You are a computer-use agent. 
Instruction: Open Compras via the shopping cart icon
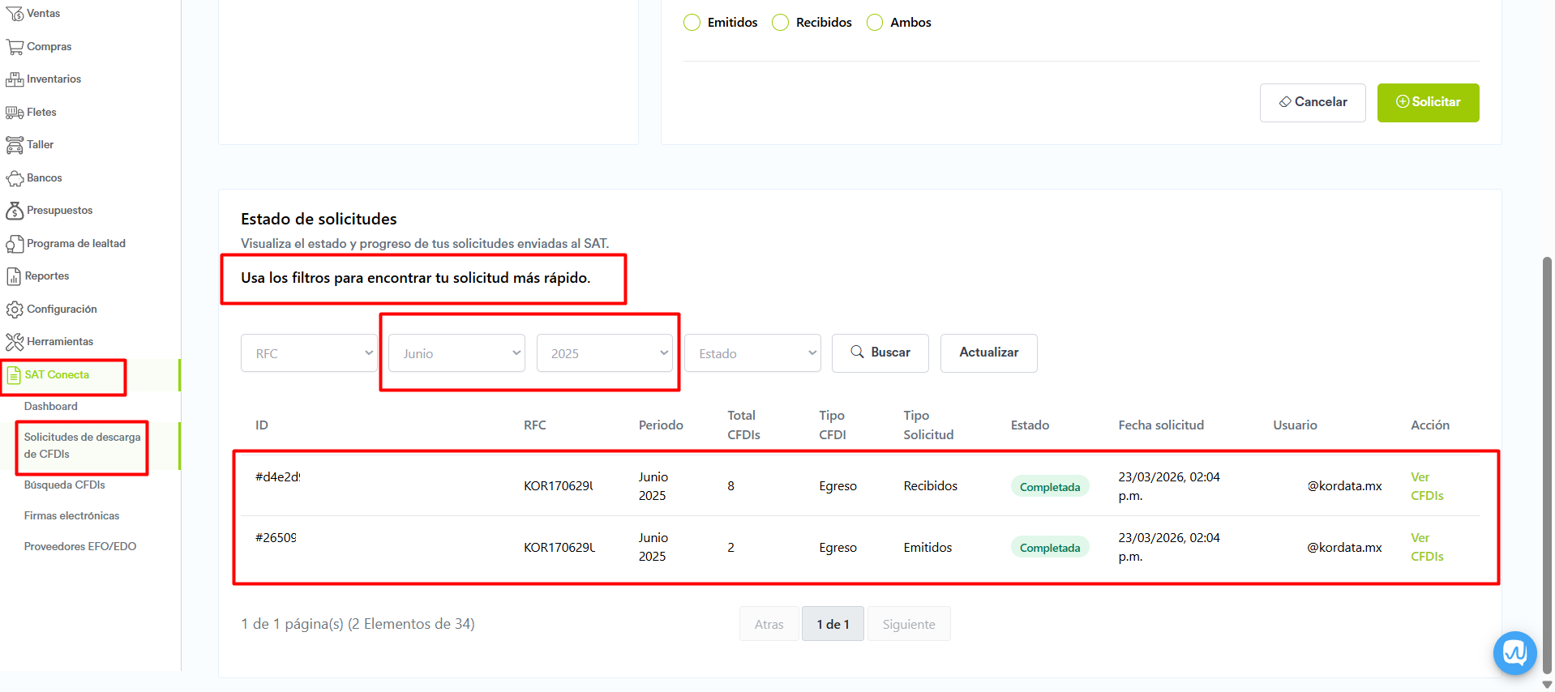click(x=15, y=47)
